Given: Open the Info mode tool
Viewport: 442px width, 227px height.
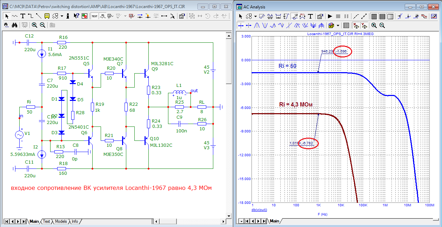Looking at the screenshot, I should pos(67,16).
